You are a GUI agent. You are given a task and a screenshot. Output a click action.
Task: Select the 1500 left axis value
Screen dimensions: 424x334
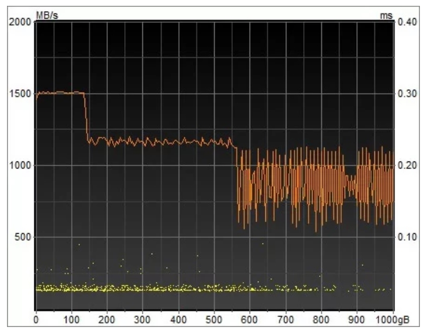coord(20,94)
